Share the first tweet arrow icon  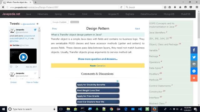17,67
